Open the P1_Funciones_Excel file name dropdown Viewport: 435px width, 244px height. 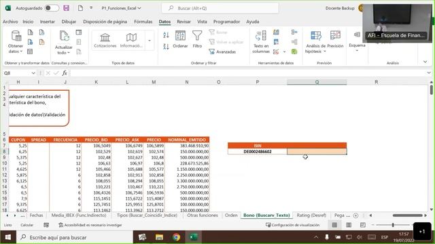[121, 8]
